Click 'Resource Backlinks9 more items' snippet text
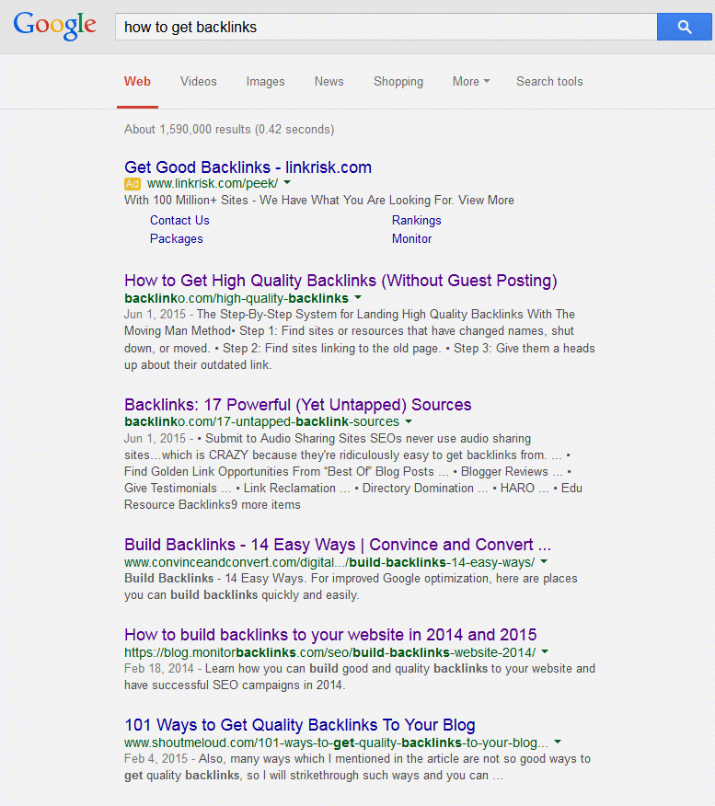This screenshot has width=715, height=806. coord(213,505)
